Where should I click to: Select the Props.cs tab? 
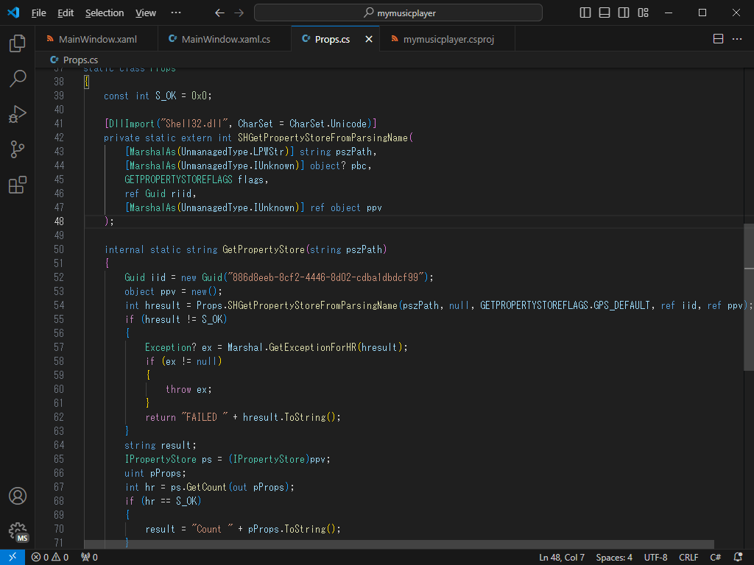[x=331, y=39]
